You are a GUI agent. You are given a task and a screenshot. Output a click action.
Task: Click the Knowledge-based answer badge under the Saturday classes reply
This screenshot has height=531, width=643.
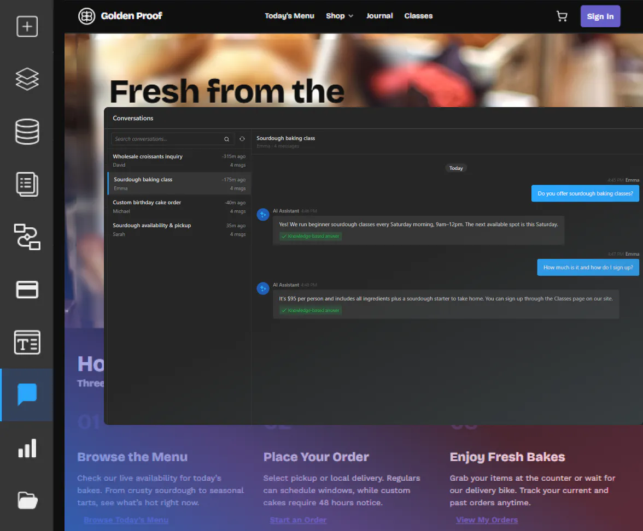(311, 236)
